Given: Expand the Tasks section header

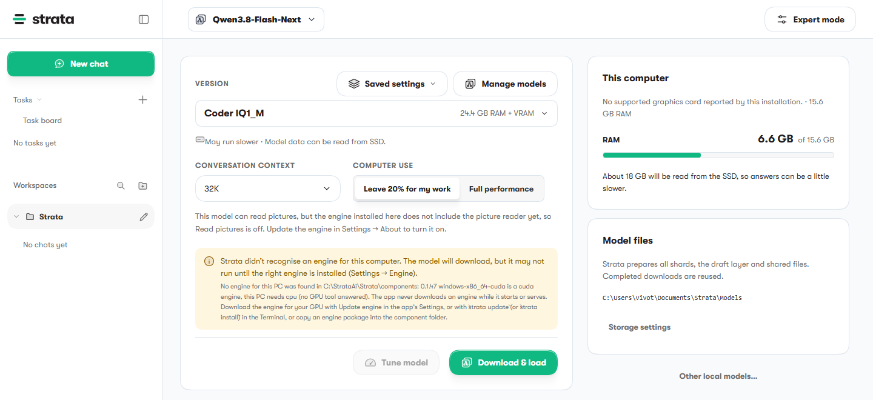Looking at the screenshot, I should 27,100.
